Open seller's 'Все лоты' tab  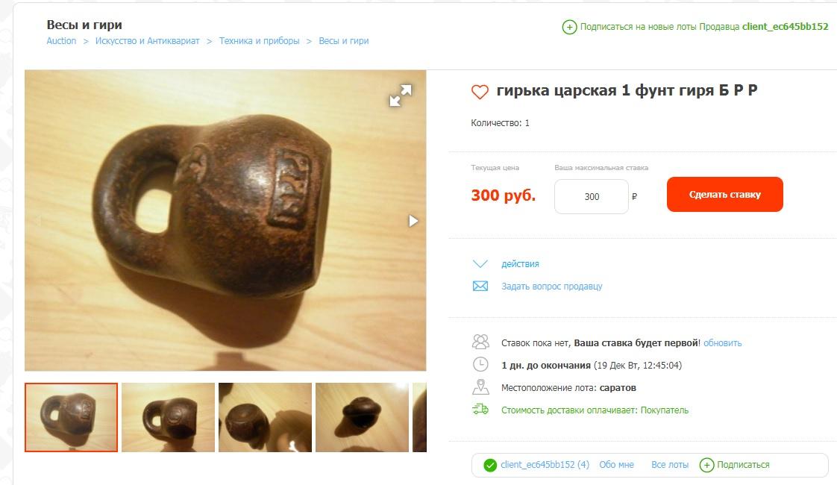coord(670,465)
